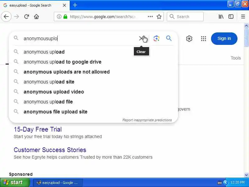Open the 15-Day Free Trial link
The image size is (249, 187).
click(38, 129)
